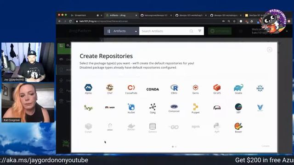
Task: Go to second page dot of package types
Action: (x=175, y=147)
